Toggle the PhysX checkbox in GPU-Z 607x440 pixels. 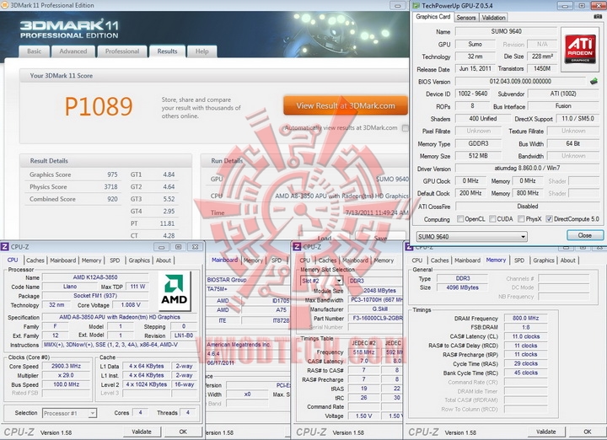522,218
